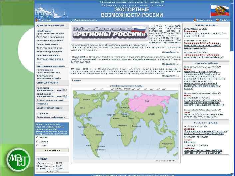The height and width of the screenshot is (176, 235).
Task: Click the Белоруссия country heading
Action: tap(190, 31)
